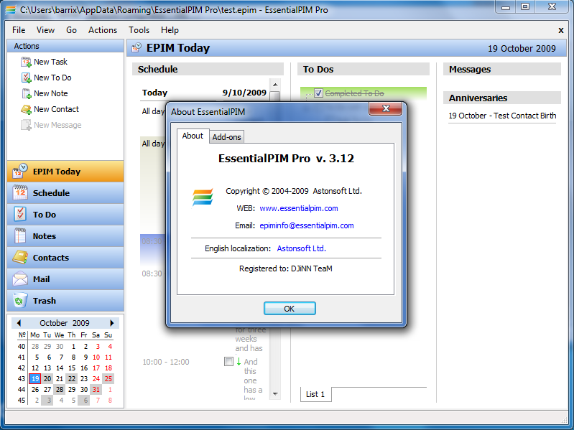Click the New To Do label
The height and width of the screenshot is (430, 574).
(52, 78)
